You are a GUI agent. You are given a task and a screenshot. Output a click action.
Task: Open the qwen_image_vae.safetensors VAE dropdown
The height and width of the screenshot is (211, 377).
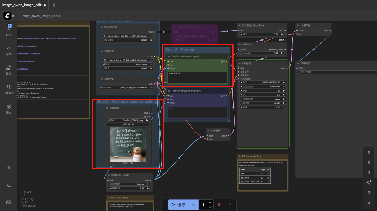click(128, 88)
